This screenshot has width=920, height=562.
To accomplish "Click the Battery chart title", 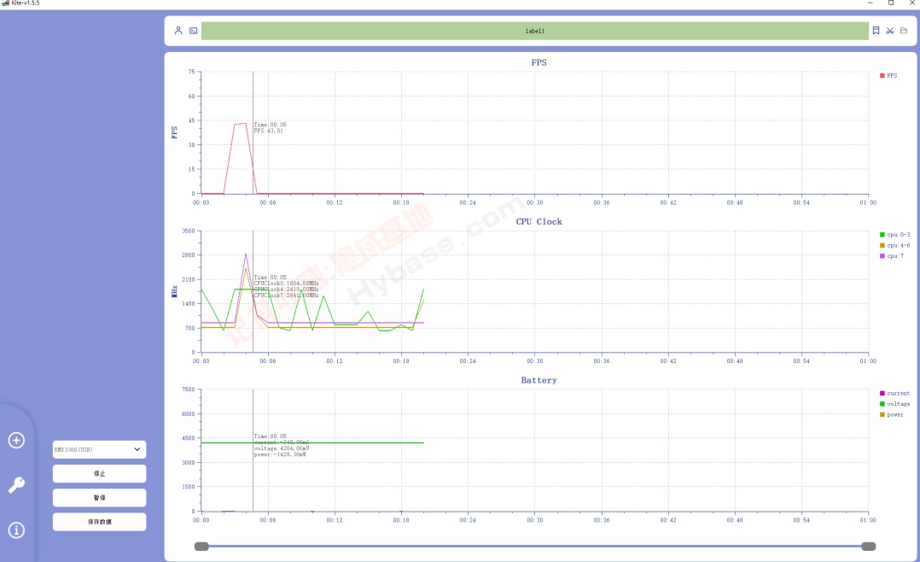I will coord(539,380).
